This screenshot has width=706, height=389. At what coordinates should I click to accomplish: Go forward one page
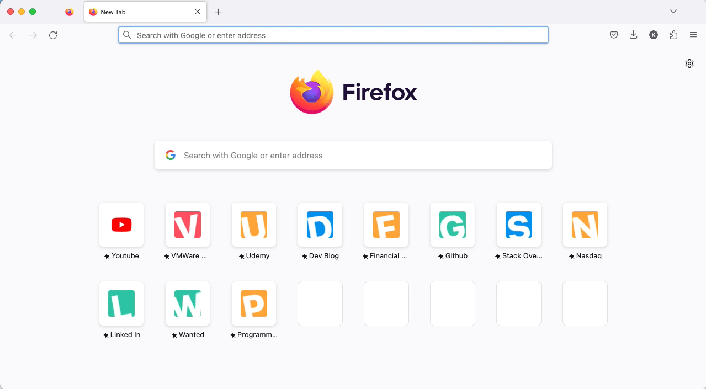[x=33, y=35]
